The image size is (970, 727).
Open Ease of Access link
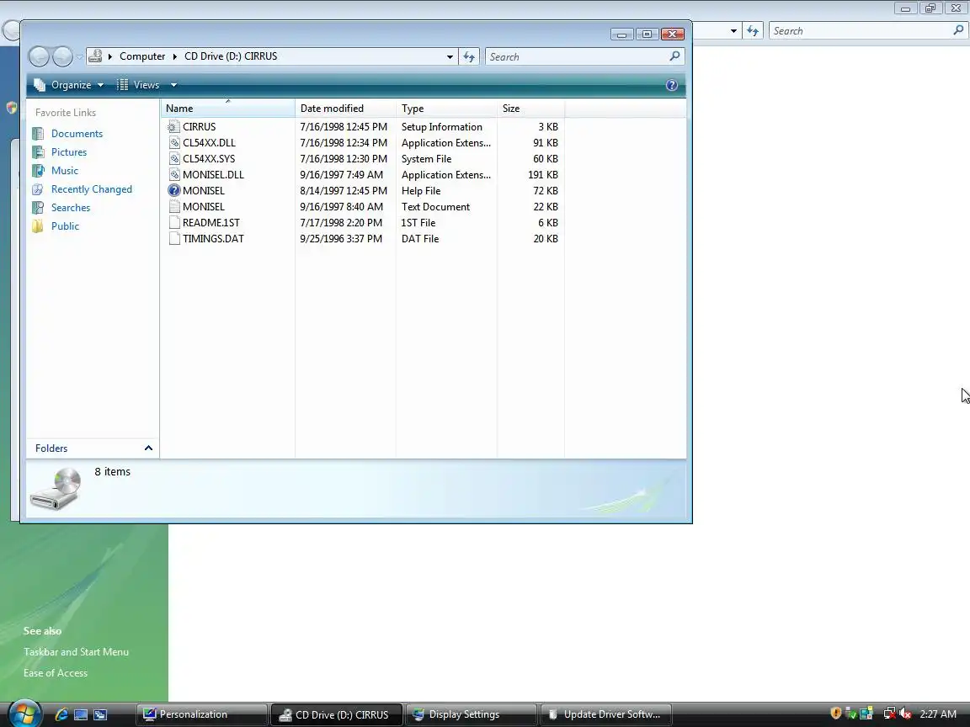56,672
